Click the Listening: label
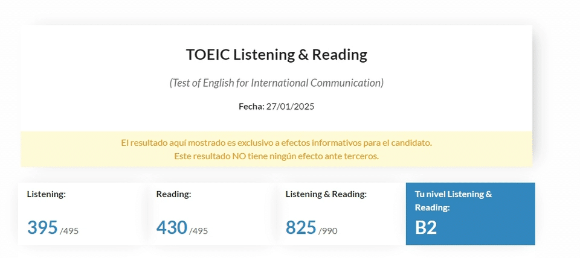This screenshot has width=580, height=258. tap(47, 194)
